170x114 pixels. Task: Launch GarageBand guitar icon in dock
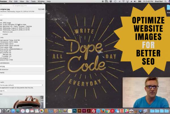click(x=136, y=111)
